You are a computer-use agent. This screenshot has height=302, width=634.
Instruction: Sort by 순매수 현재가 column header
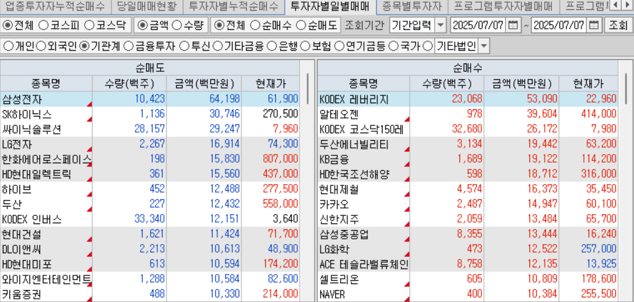tap(588, 84)
